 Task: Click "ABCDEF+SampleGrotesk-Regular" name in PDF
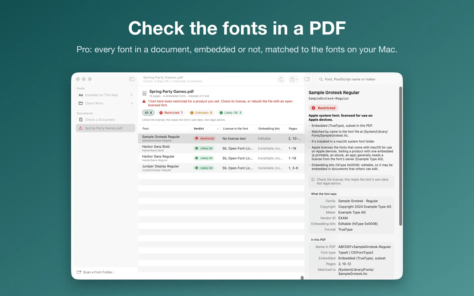click(365, 247)
